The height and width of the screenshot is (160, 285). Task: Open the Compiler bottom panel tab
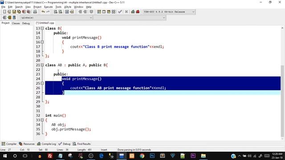[9, 144]
